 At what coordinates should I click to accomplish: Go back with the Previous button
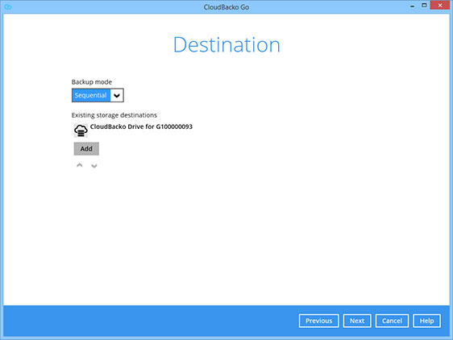click(319, 321)
